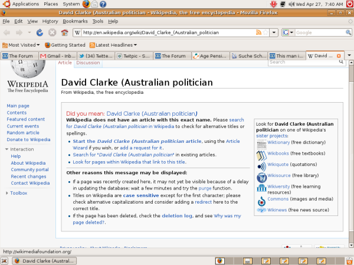Screen dimensions: 354x265
Task: Click the Wiktionary icon in sister projects
Action: 261,144
